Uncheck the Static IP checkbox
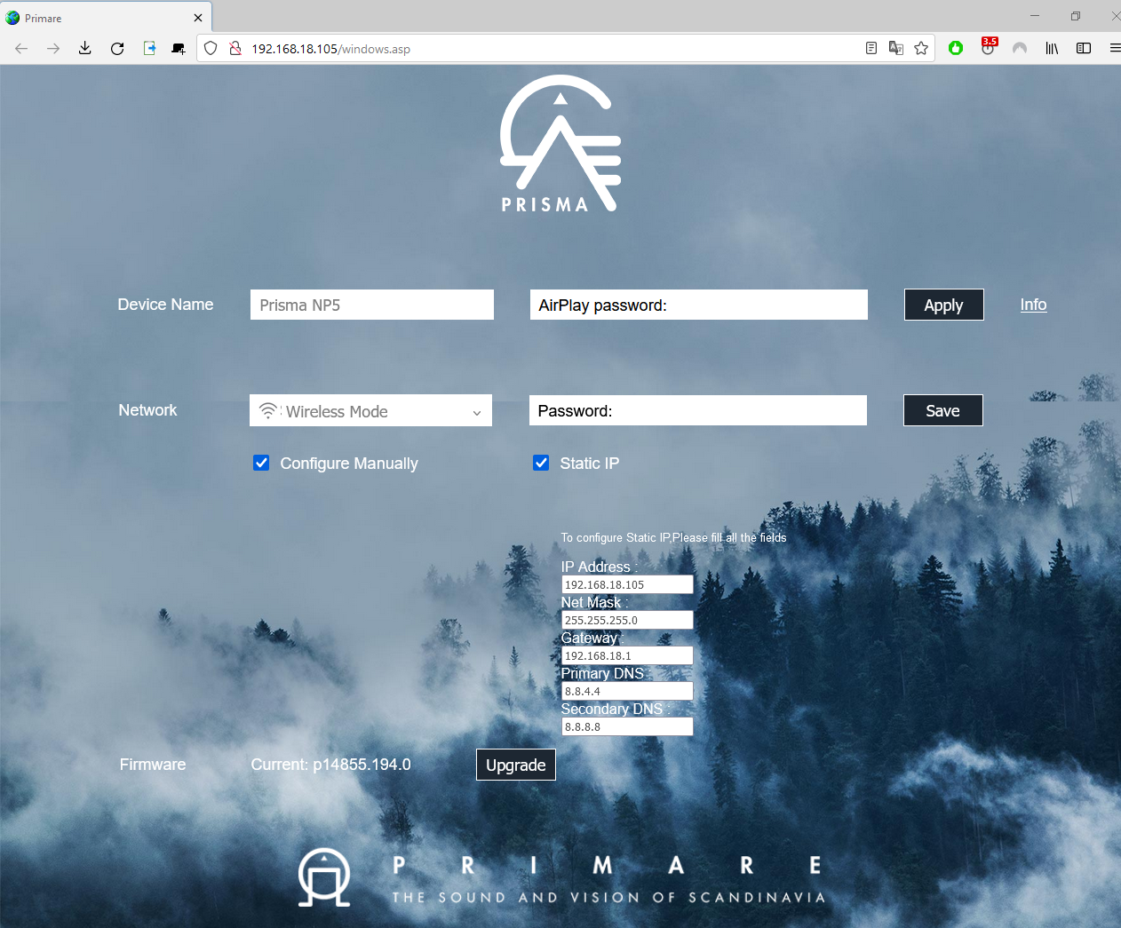This screenshot has width=1121, height=928. tap(541, 463)
